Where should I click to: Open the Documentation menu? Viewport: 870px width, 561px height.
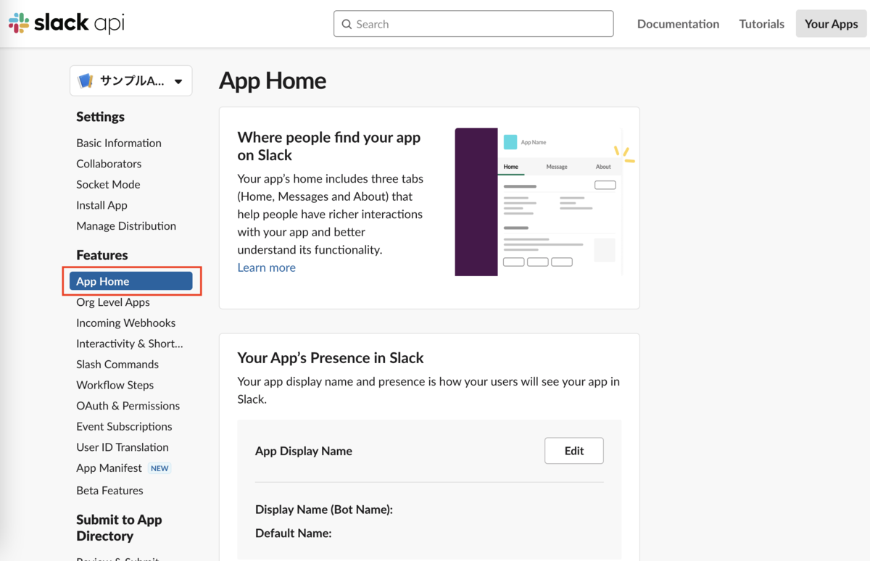click(678, 24)
